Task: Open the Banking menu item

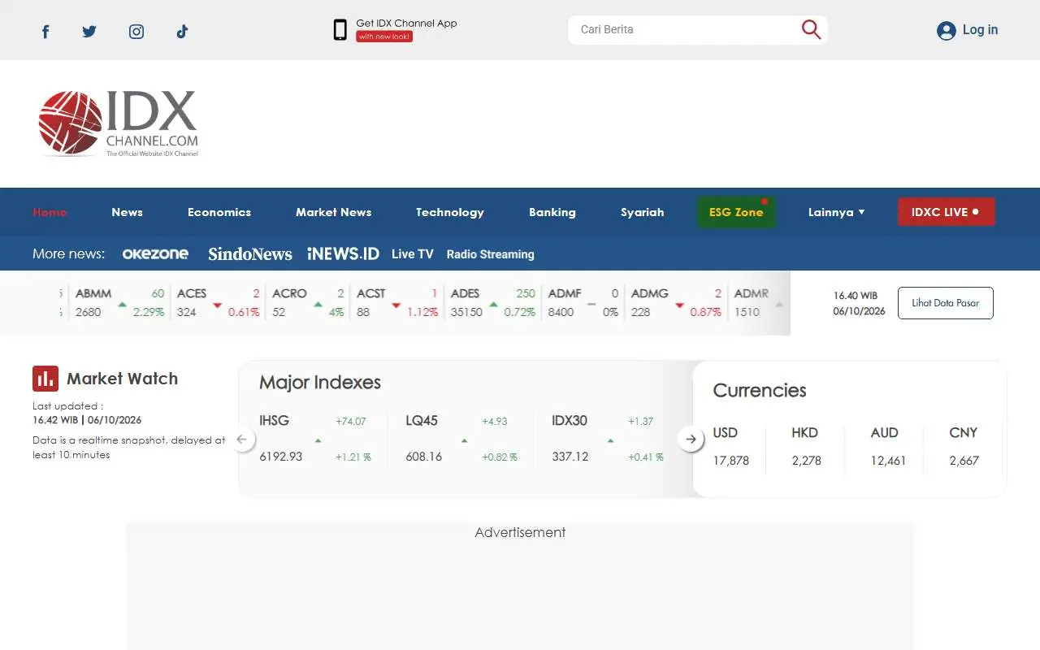Action: [552, 212]
